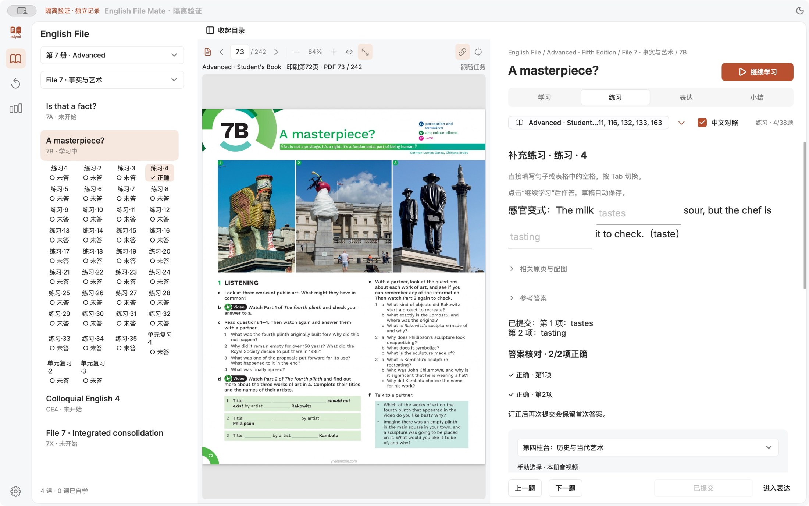The image size is (809, 506).
Task: Open 单元复习·3 review exercise
Action: click(x=93, y=372)
